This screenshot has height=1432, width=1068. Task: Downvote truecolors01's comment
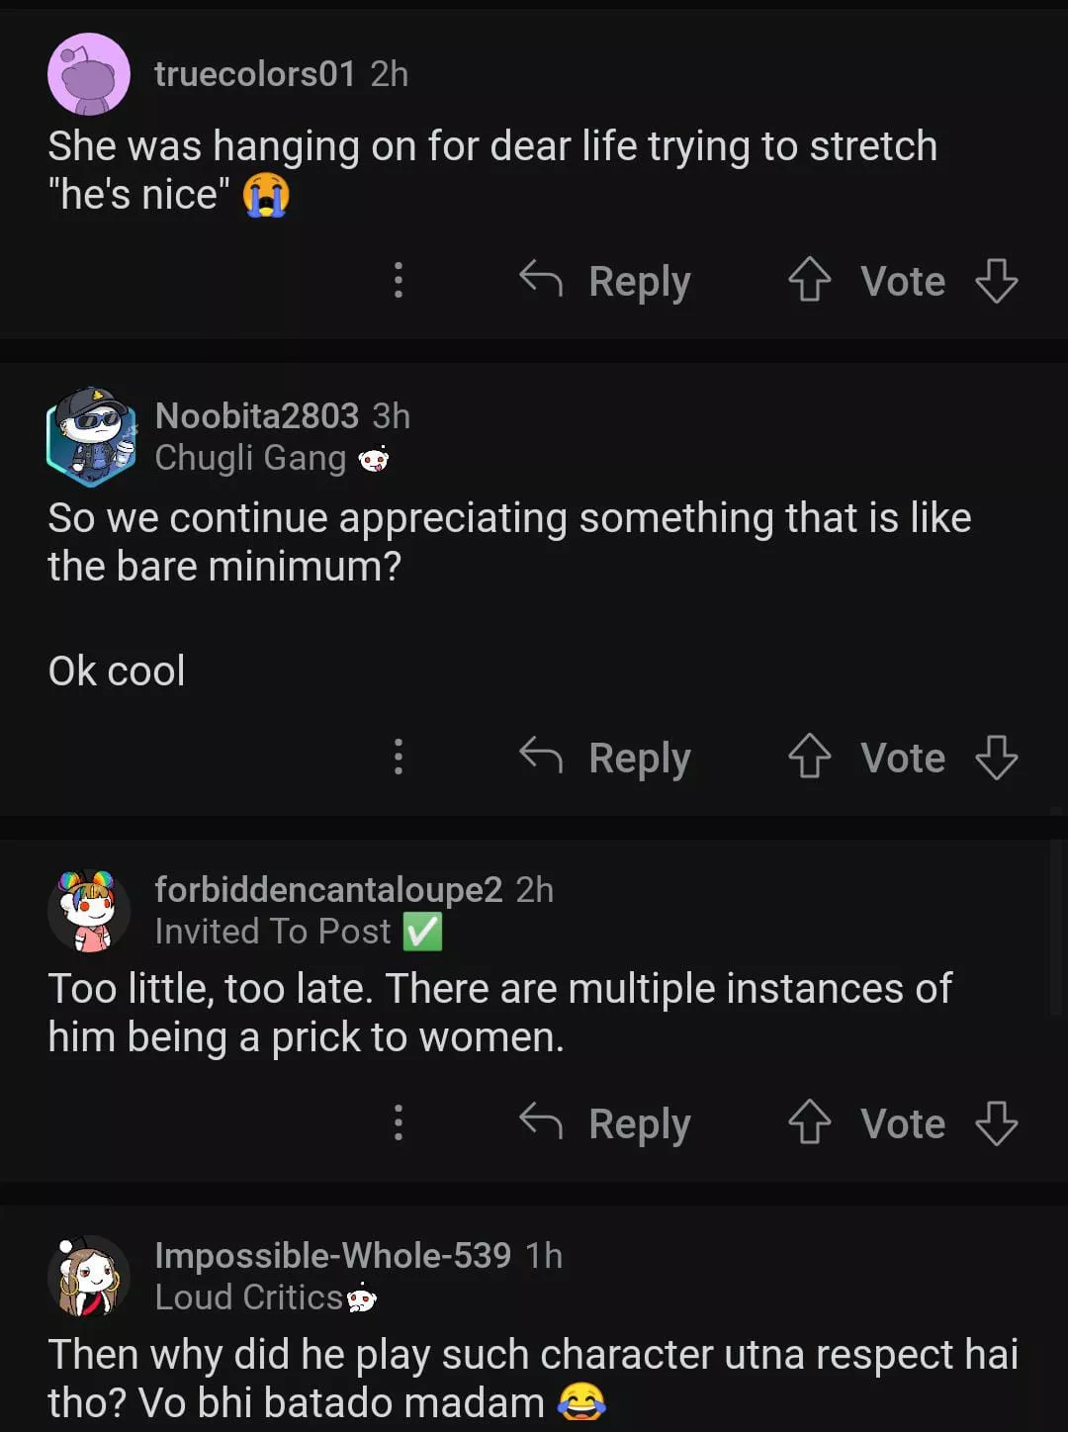coord(996,280)
